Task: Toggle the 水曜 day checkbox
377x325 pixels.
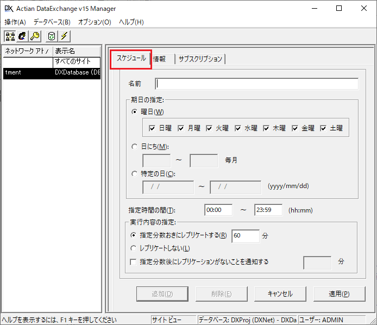Action: pyautogui.click(x=238, y=128)
